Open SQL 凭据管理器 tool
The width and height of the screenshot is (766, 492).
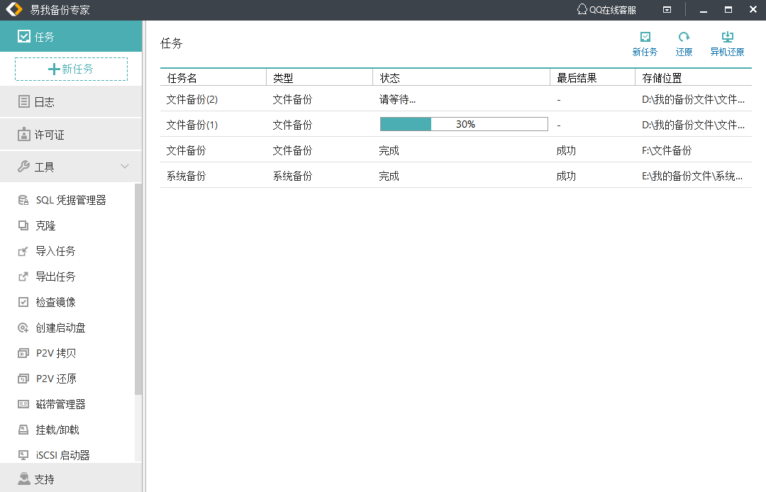click(x=70, y=200)
